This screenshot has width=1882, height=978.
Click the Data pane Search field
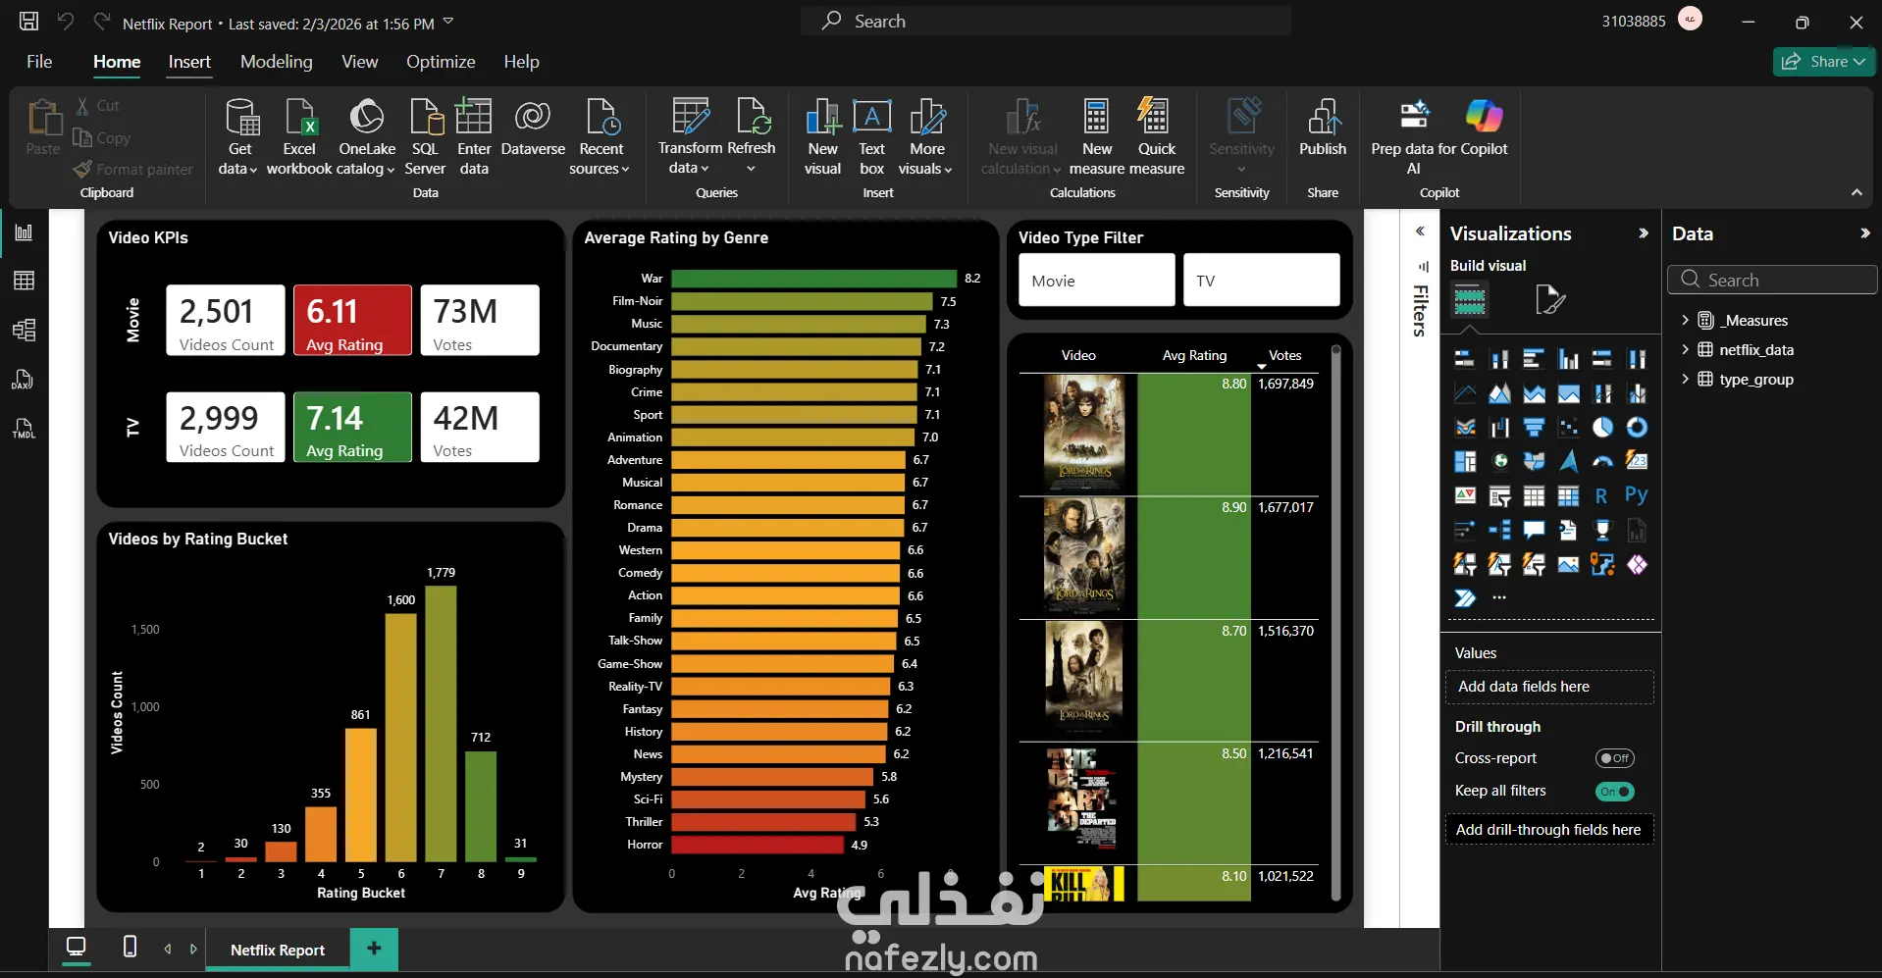tap(1772, 280)
